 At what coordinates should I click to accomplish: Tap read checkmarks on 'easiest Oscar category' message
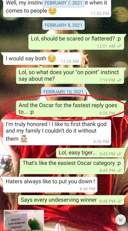coord(119,170)
